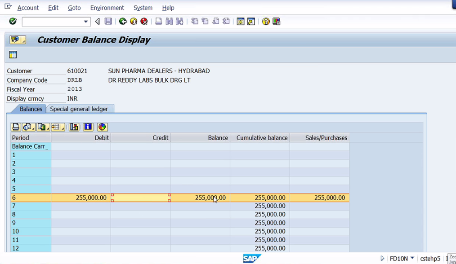Click cstehp5 server name in status bar
Screen dimensions: 456x264
(x=430, y=259)
